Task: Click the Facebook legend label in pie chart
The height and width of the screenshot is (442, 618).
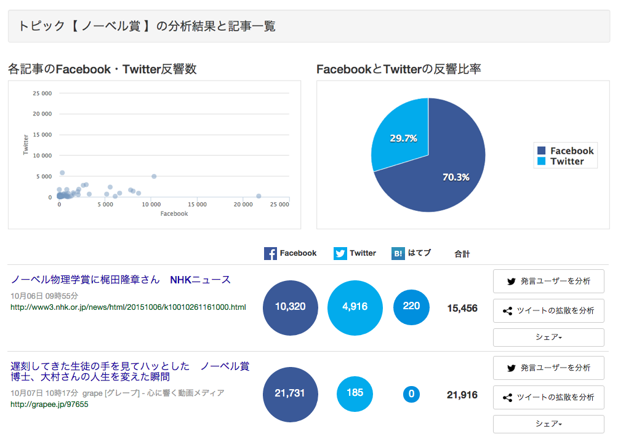Action: pos(572,151)
